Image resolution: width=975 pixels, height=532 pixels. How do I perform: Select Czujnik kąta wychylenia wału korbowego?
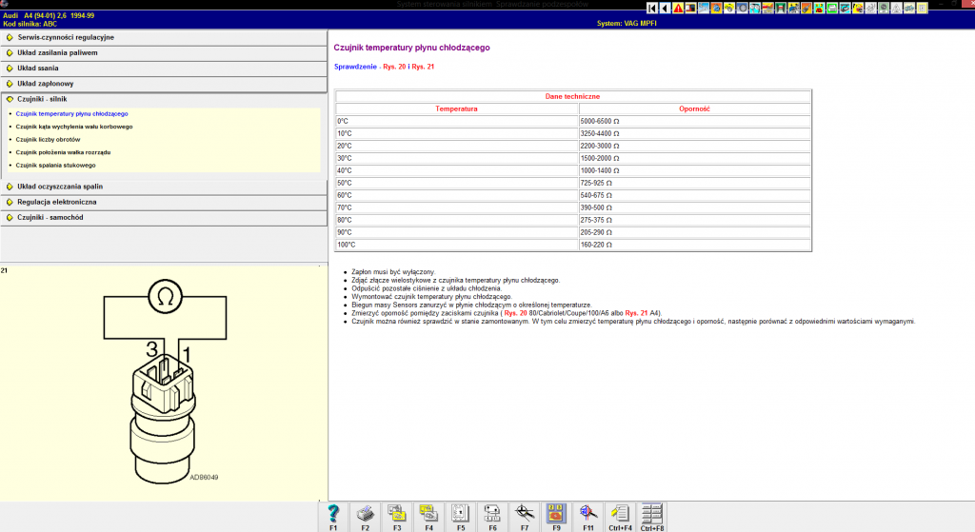74,127
